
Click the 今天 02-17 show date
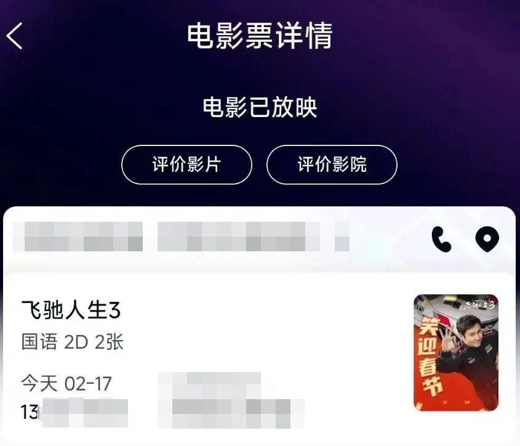66,383
